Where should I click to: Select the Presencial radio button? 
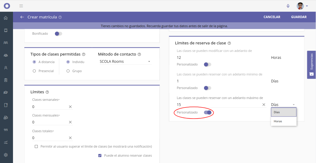click(x=34, y=71)
